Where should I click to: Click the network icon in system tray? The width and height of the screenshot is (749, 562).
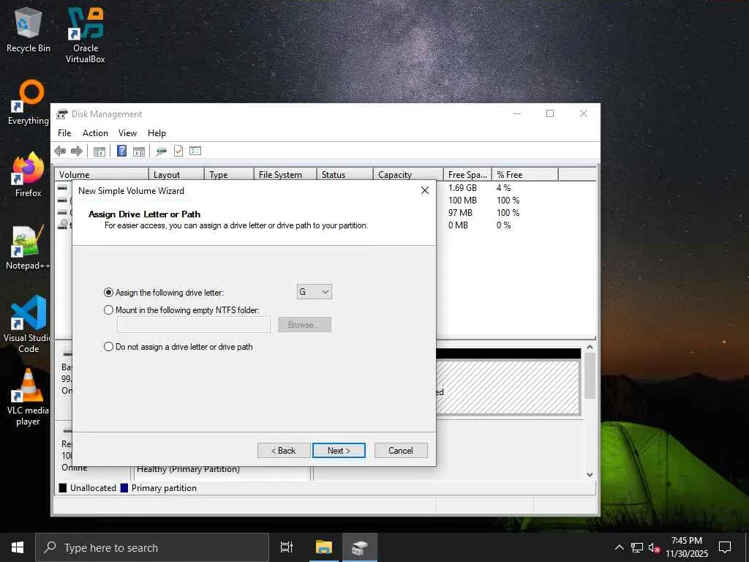tap(637, 547)
